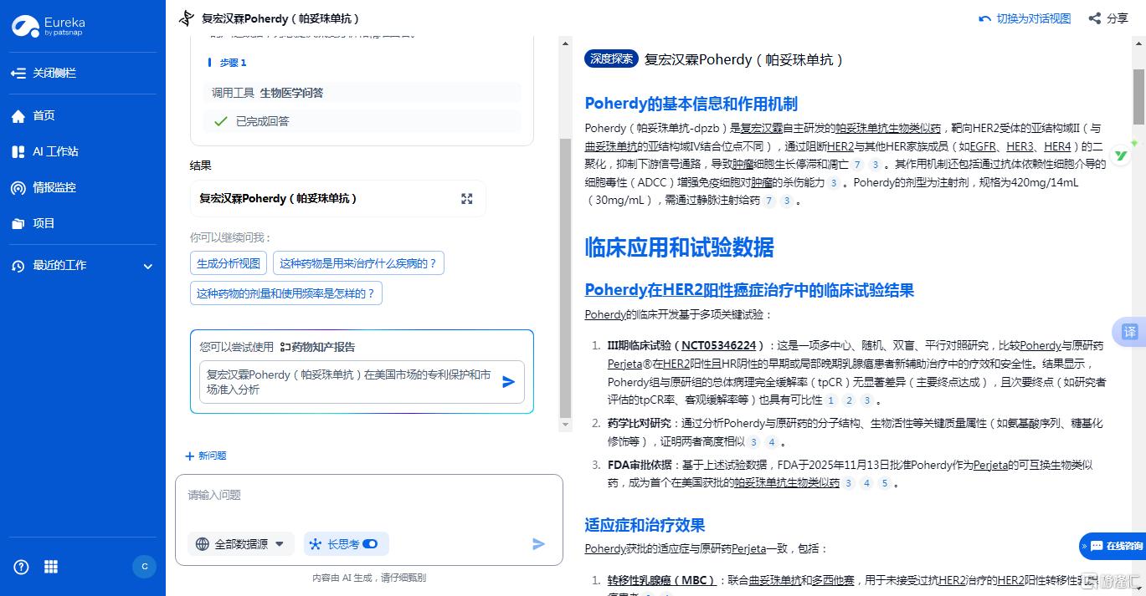
Task: Click the apps grid icon near the avatar
Action: point(50,567)
